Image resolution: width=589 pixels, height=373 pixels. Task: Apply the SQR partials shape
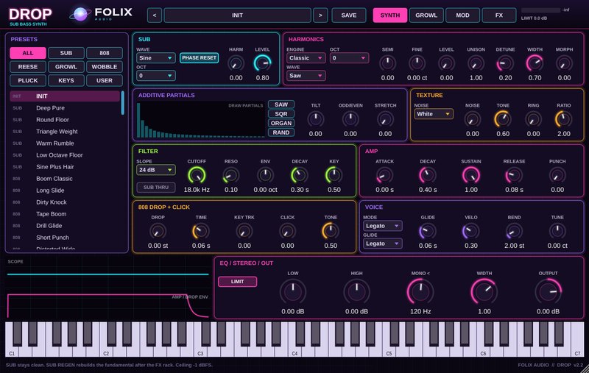click(x=281, y=114)
